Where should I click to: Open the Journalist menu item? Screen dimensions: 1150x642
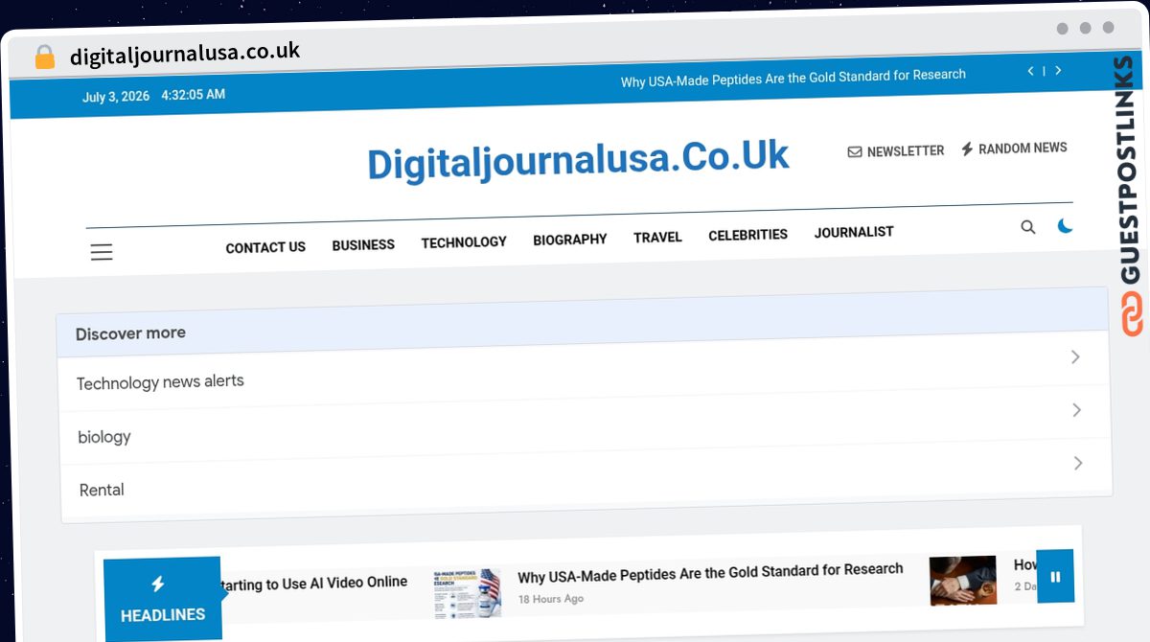pyautogui.click(x=854, y=232)
